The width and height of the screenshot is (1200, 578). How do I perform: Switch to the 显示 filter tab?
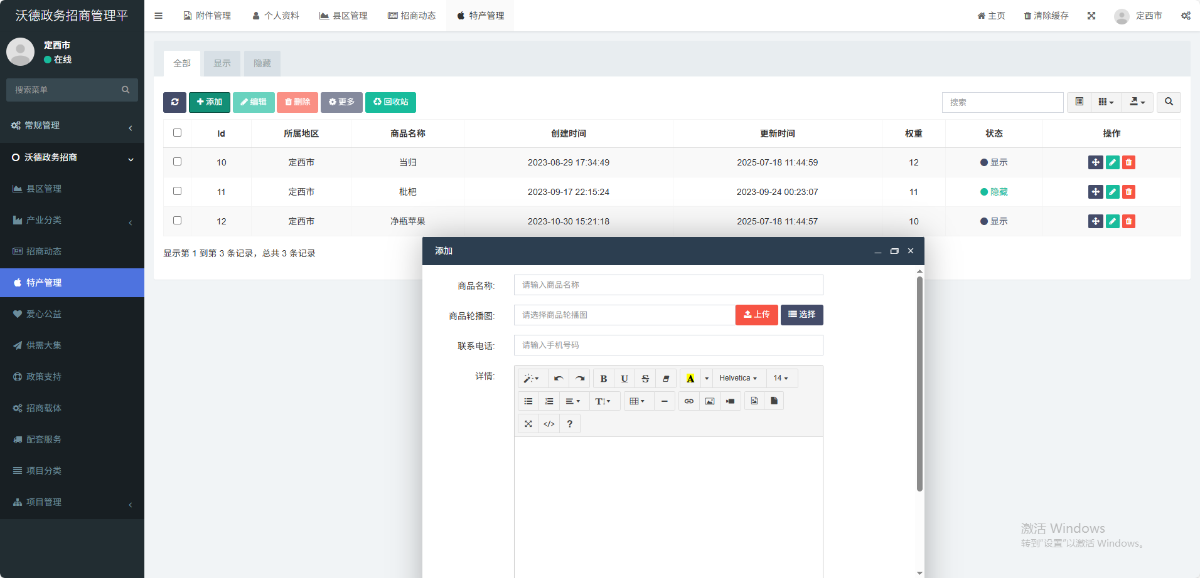tap(222, 63)
